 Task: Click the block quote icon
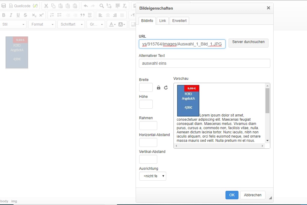pos(82,15)
